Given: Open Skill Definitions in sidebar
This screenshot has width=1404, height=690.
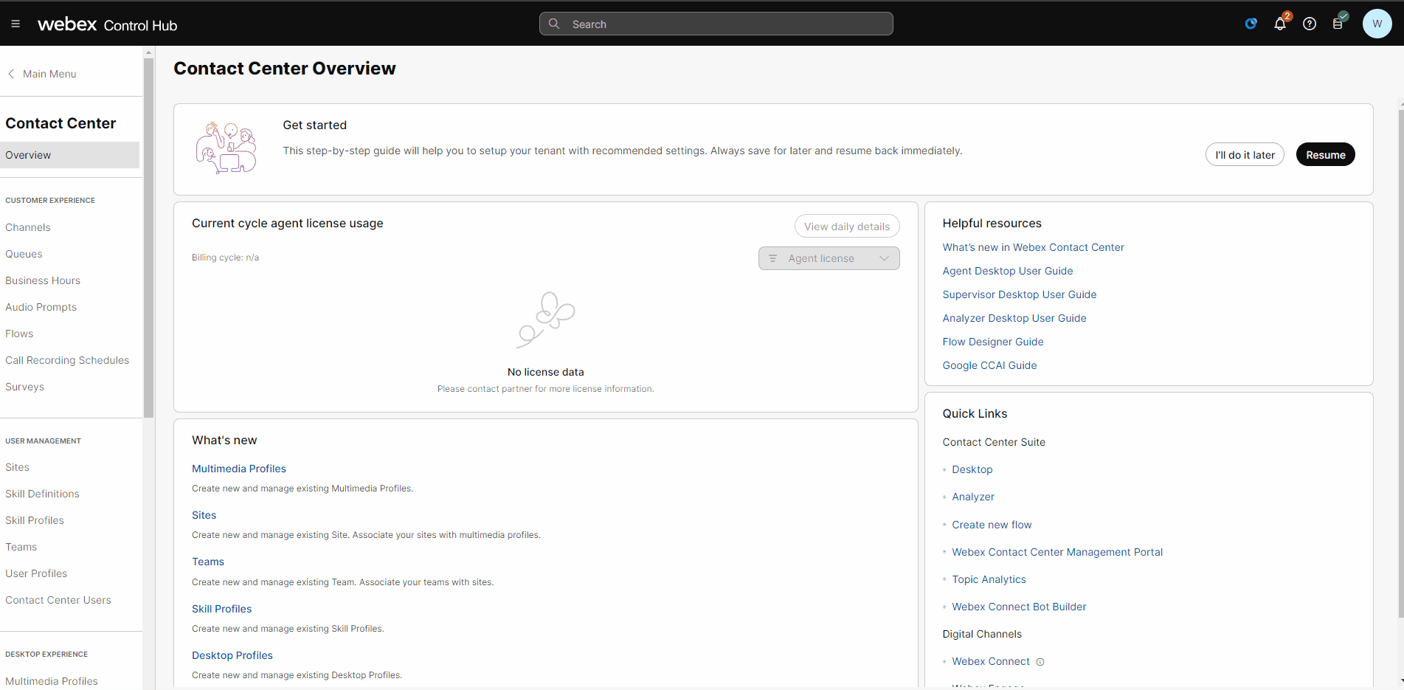Looking at the screenshot, I should [42, 494].
